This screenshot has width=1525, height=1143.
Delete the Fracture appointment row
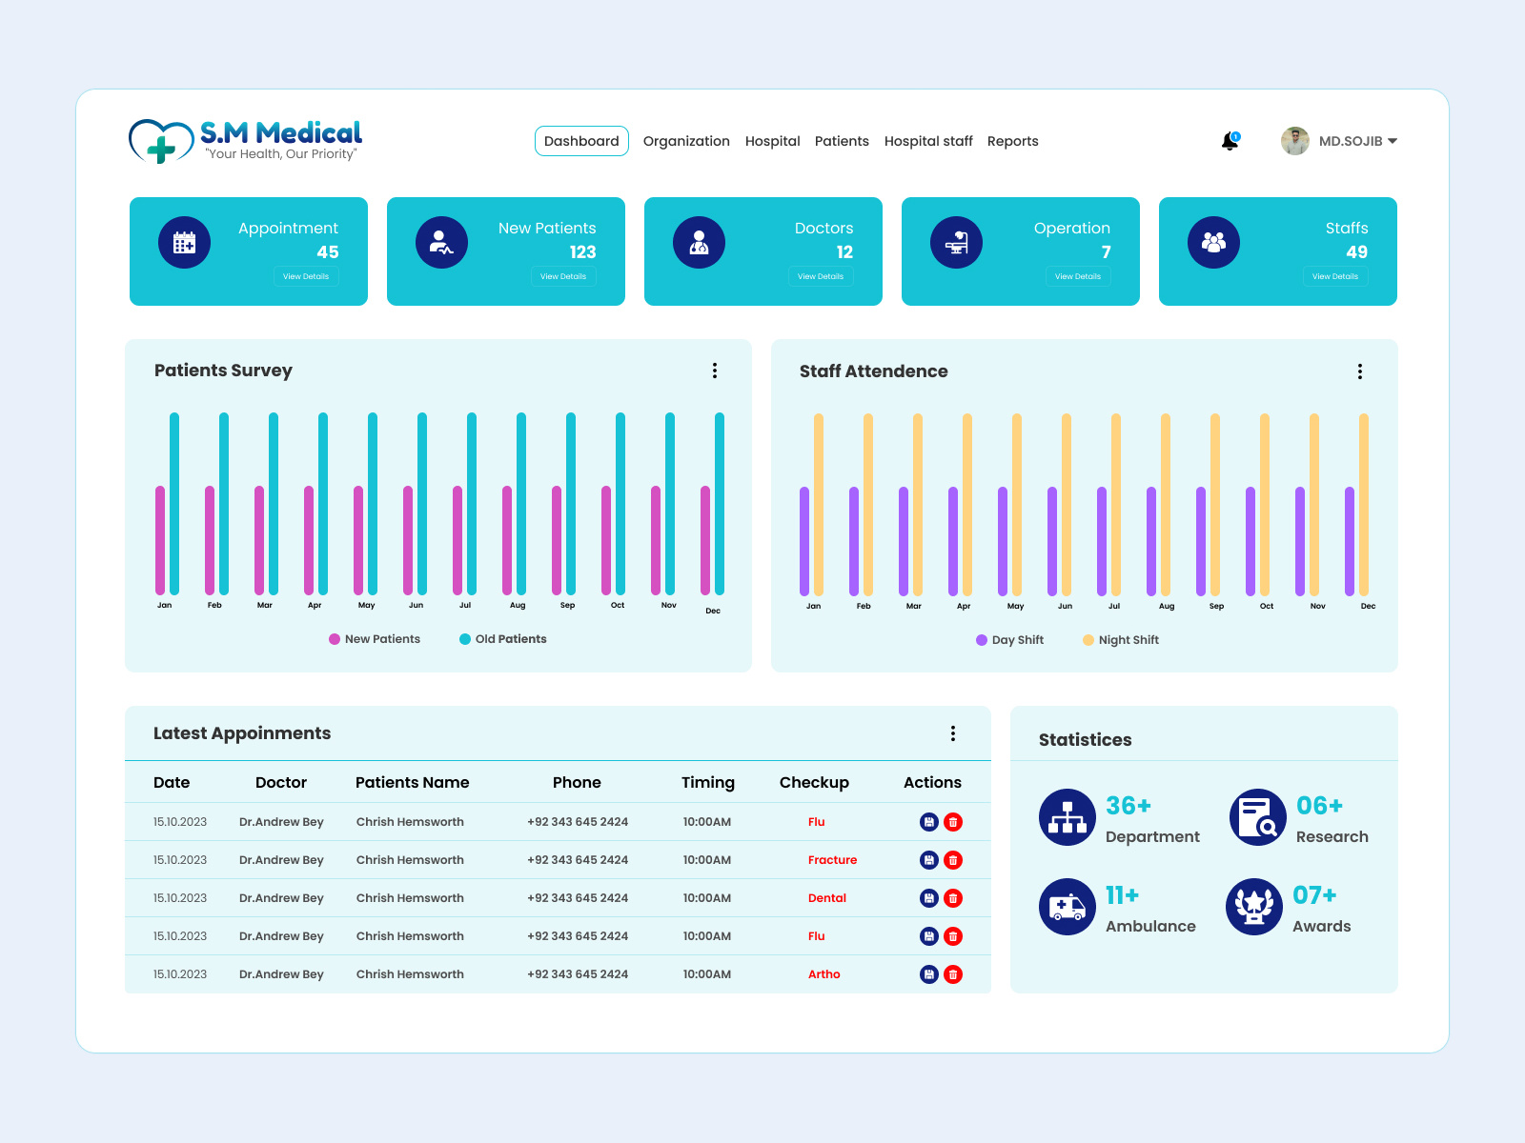[953, 860]
